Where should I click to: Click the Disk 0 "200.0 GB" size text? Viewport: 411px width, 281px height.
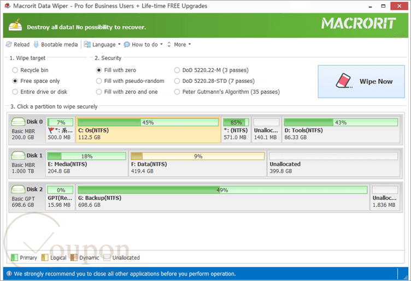(x=23, y=137)
